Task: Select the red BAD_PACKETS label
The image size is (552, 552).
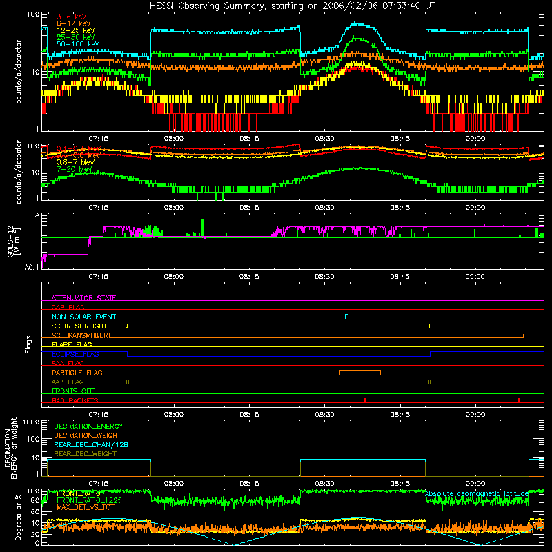Action: click(x=75, y=400)
